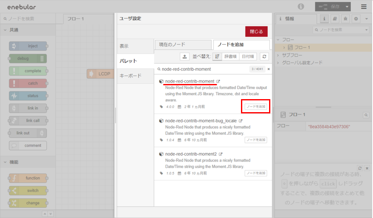Open the help book sidebar icon
The width and height of the screenshot is (373, 218).
335,18
